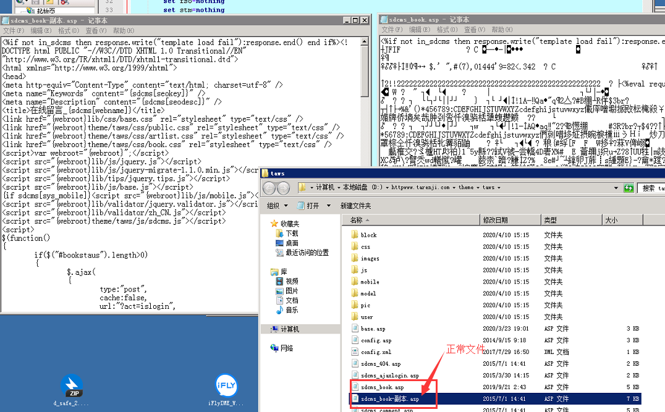The height and width of the screenshot is (412, 665).
Task: Select the base.asp file icon
Action: coord(355,328)
